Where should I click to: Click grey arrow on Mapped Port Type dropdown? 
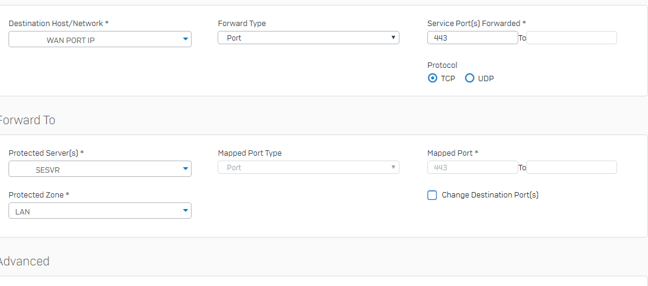(393, 167)
